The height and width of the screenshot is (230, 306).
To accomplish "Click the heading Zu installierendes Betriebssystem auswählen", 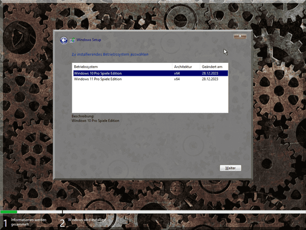I will [110, 55].
